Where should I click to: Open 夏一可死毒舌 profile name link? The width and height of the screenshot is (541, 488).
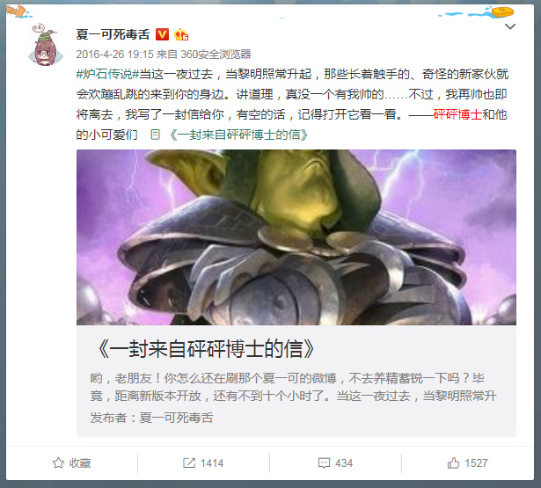(x=113, y=34)
